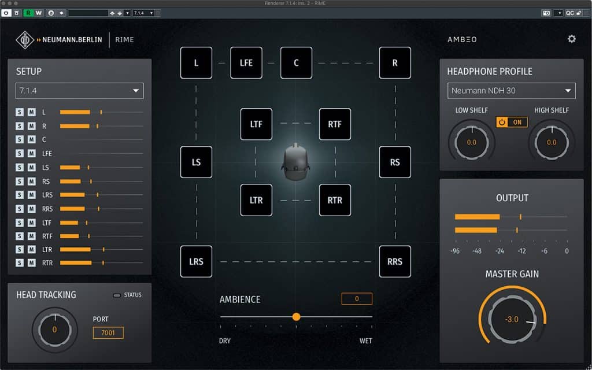Image resolution: width=592 pixels, height=370 pixels.
Task: Mute the LFE channel
Action: [x=32, y=154]
